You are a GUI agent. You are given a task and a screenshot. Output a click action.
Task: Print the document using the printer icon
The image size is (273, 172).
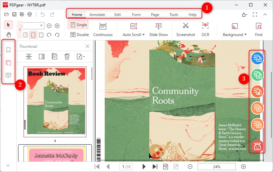[30, 14]
